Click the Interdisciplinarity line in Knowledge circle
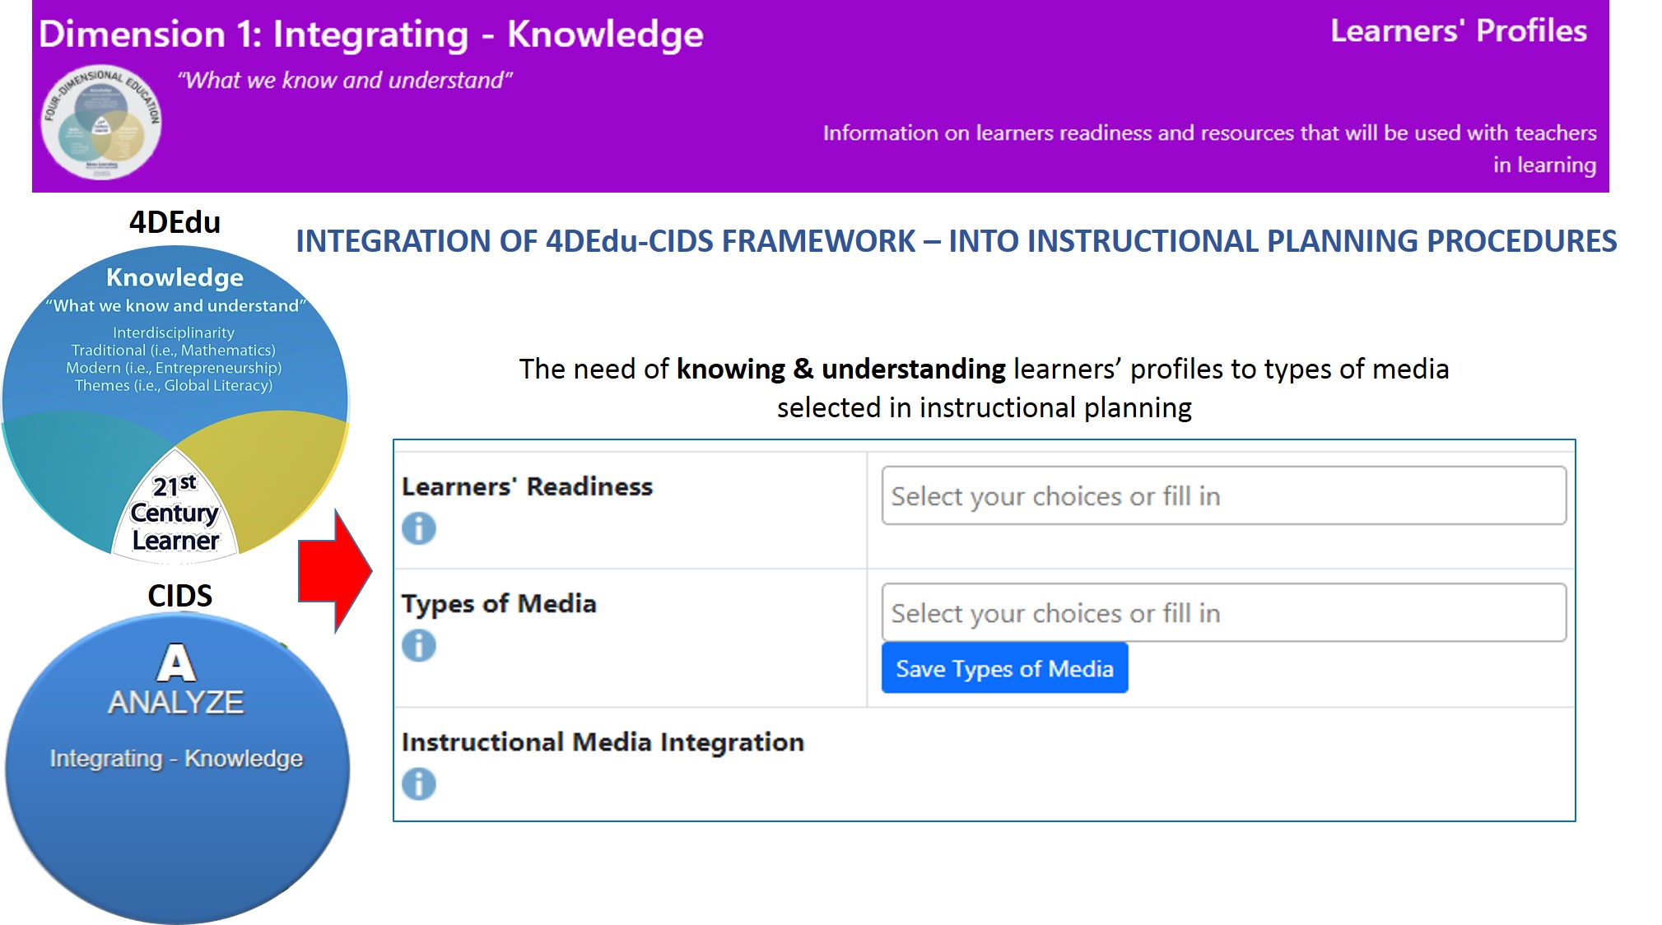This screenshot has height=925, width=1662. pos(174,332)
